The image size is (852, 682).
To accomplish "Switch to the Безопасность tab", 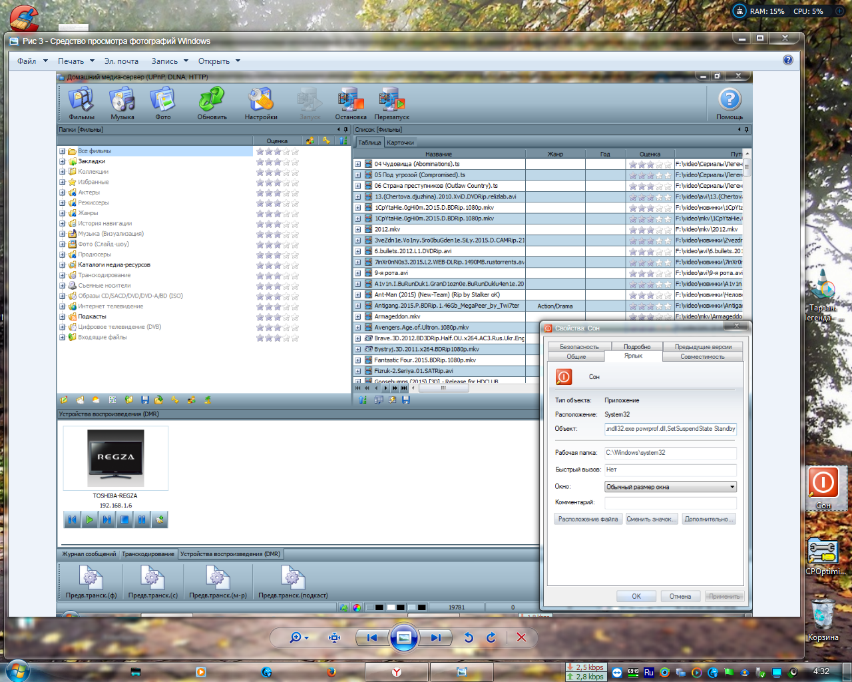I will click(x=579, y=346).
